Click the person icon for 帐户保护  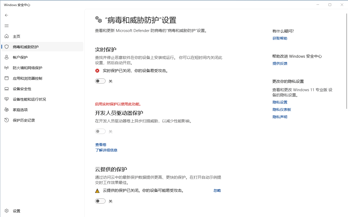tap(7, 57)
